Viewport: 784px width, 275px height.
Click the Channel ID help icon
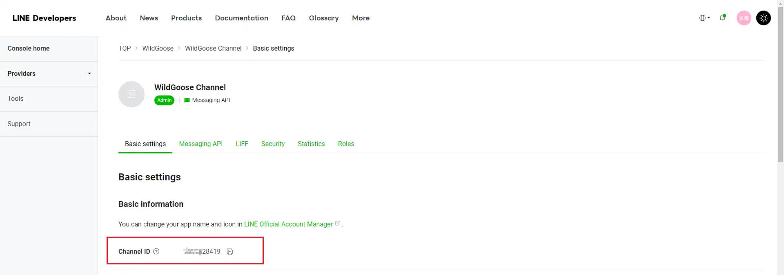click(156, 251)
